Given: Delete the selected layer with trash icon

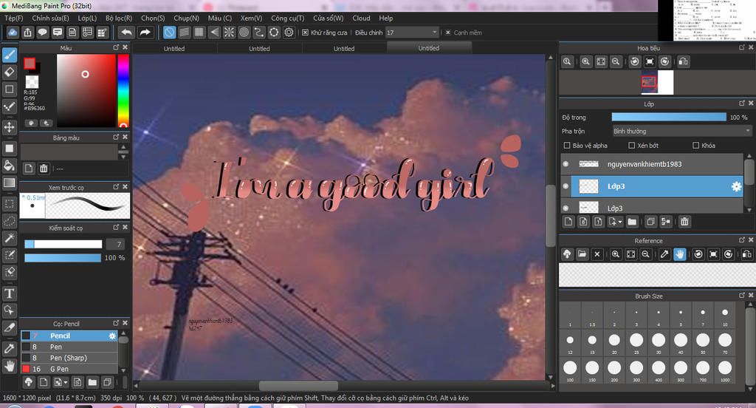Looking at the screenshot, I should pyautogui.click(x=684, y=222).
